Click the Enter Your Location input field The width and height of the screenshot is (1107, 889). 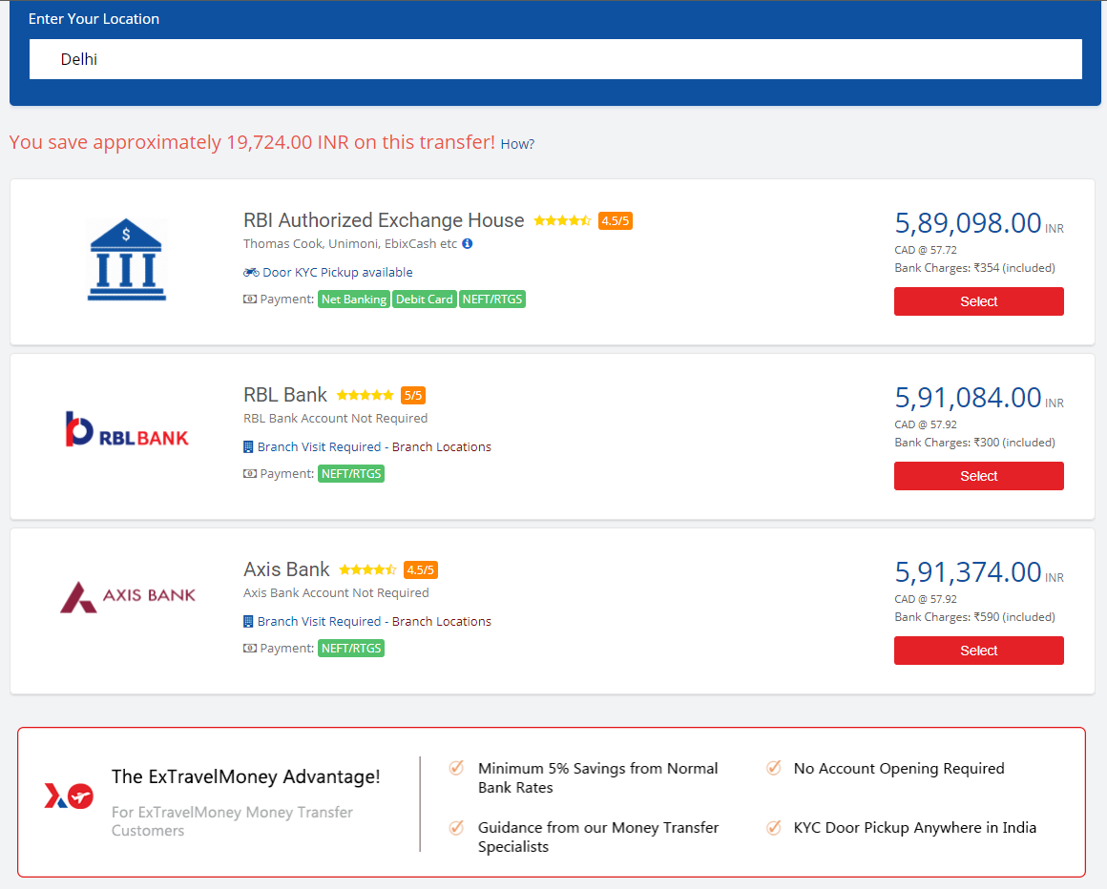(x=554, y=59)
